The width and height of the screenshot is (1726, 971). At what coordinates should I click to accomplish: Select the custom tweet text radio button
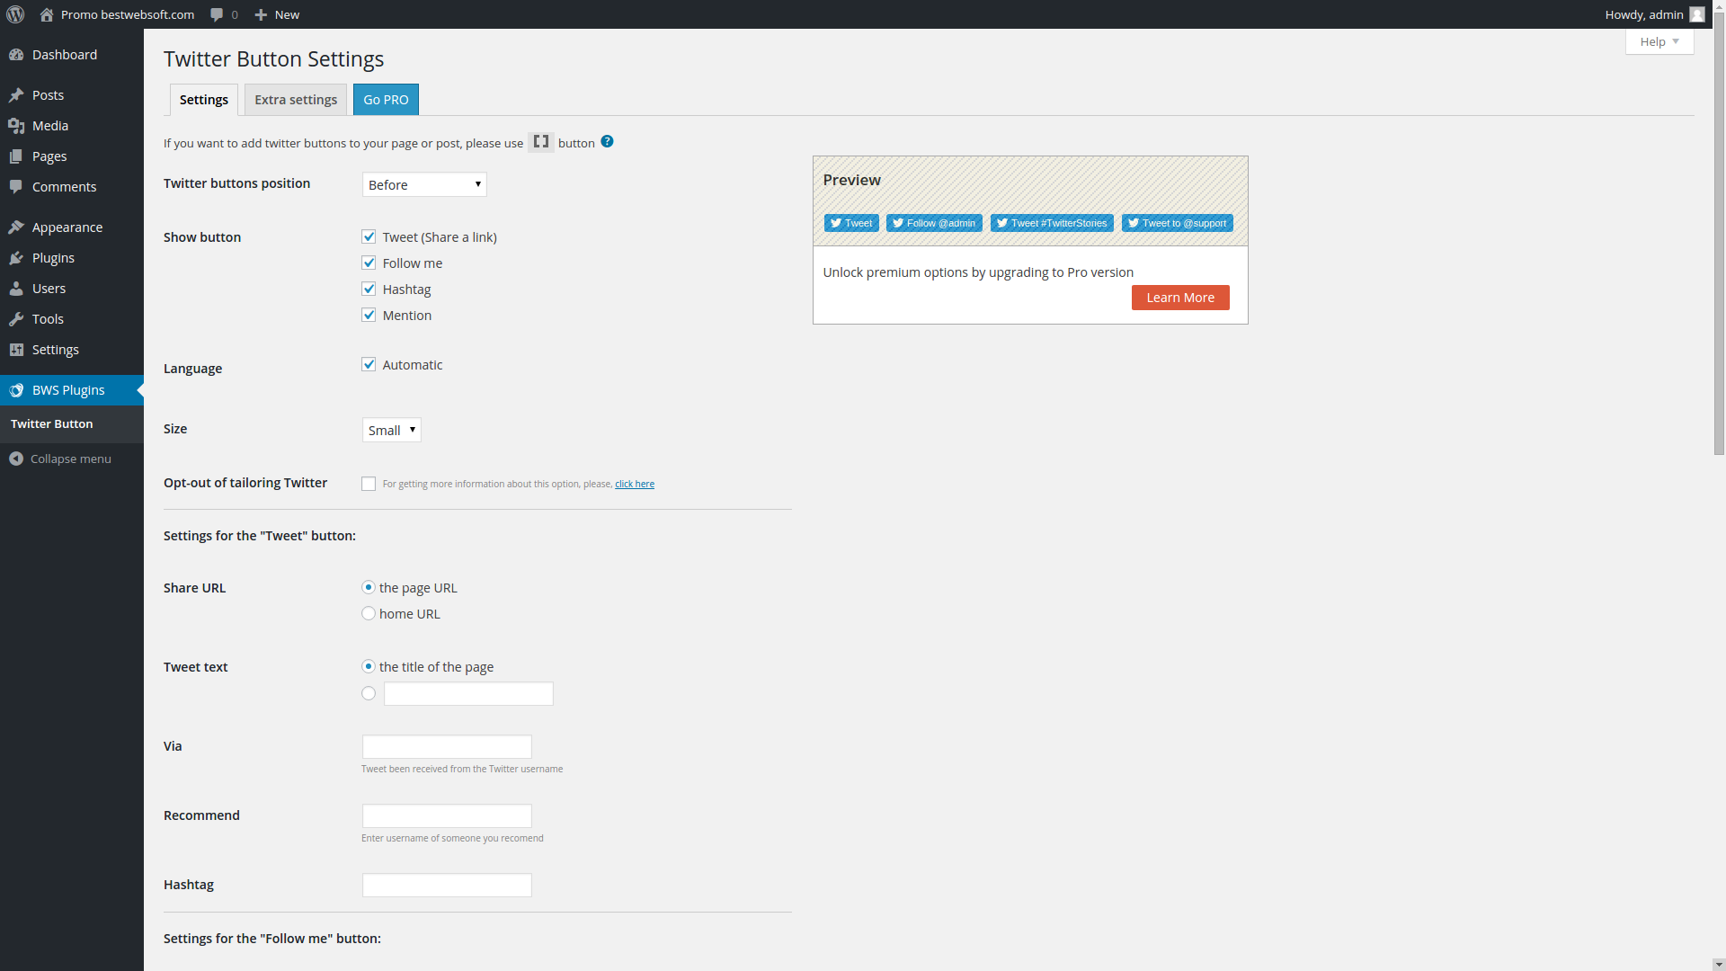pos(369,693)
